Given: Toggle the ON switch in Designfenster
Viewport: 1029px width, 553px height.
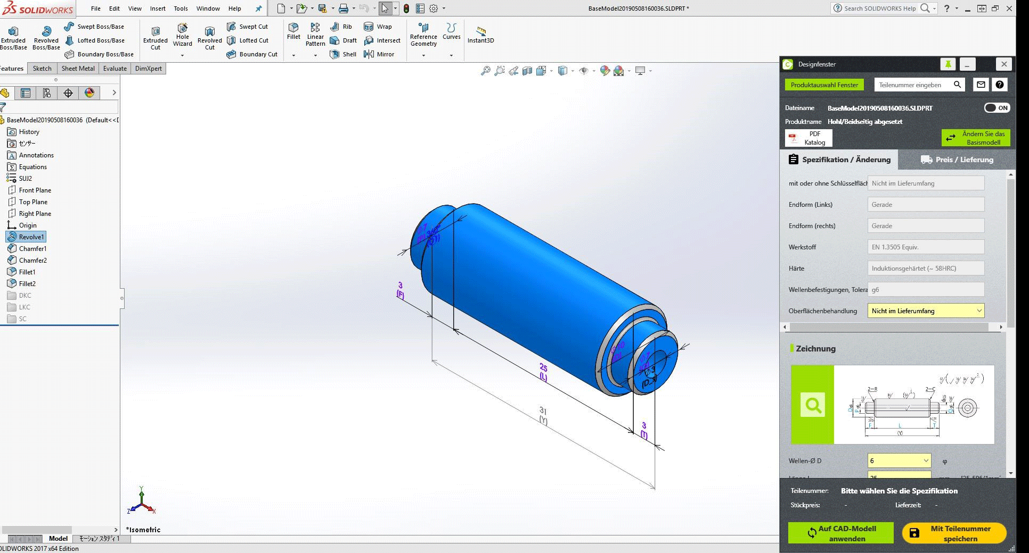Looking at the screenshot, I should pyautogui.click(x=996, y=108).
